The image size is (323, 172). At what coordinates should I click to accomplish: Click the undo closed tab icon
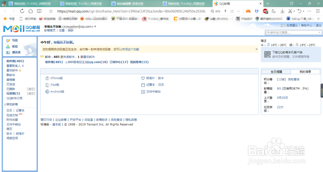(x=299, y=11)
